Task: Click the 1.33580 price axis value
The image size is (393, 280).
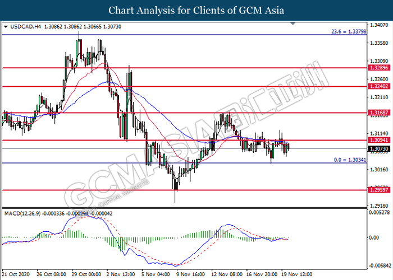Action: (379, 43)
